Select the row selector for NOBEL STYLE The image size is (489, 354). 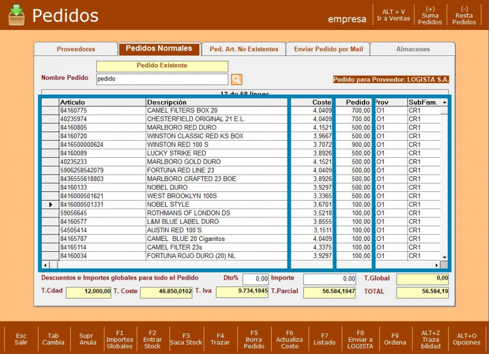click(x=51, y=204)
